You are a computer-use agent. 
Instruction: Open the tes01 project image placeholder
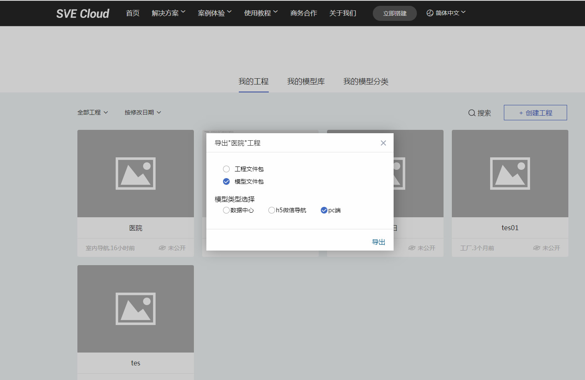[x=510, y=174]
